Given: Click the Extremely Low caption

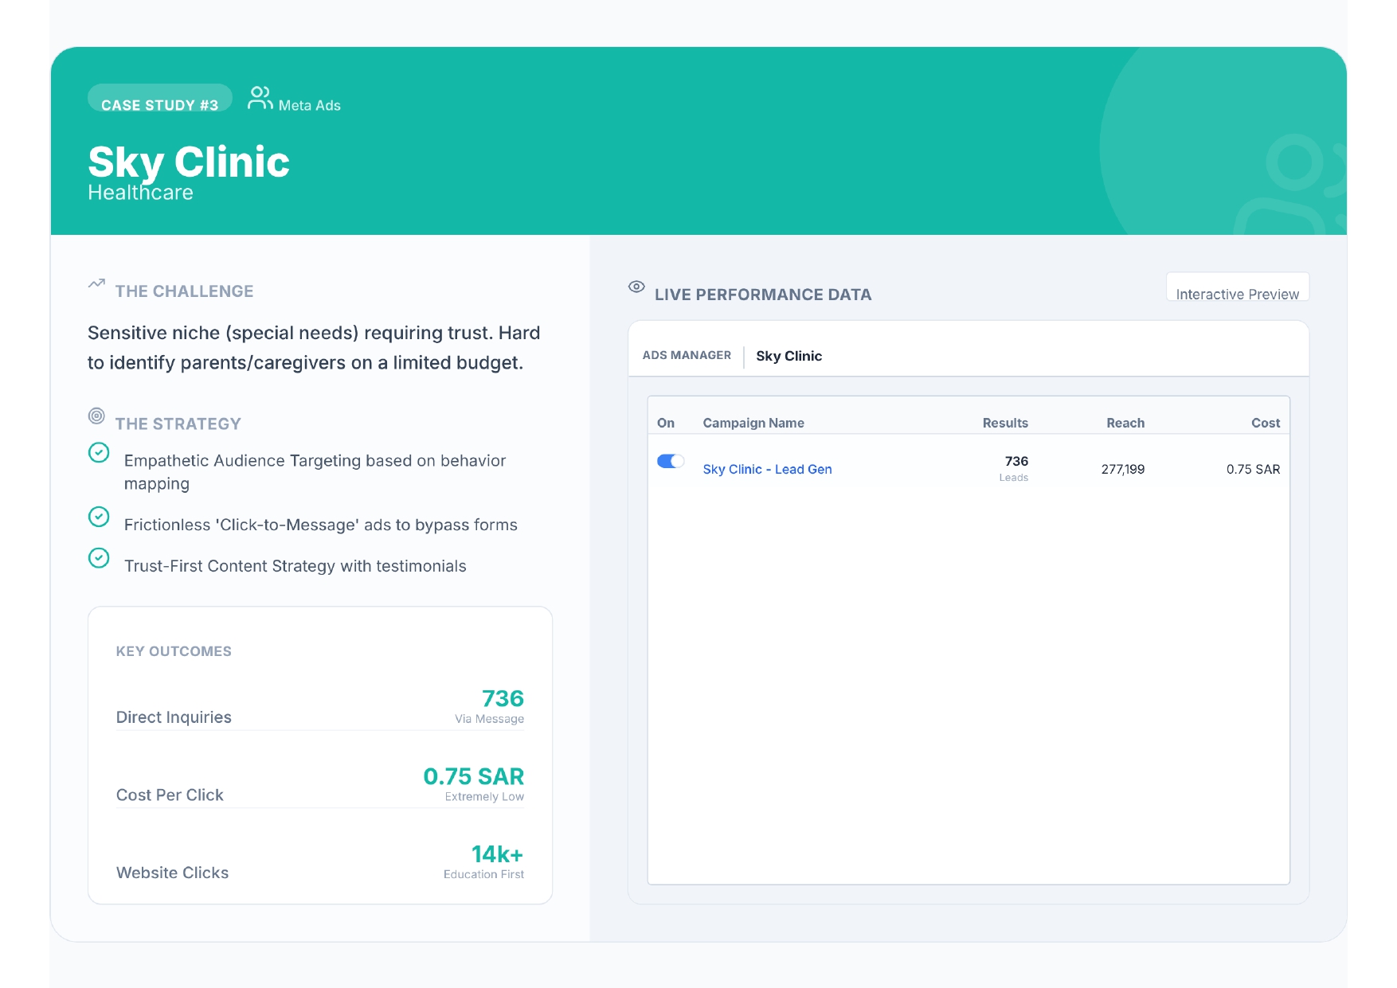Looking at the screenshot, I should coord(484,797).
